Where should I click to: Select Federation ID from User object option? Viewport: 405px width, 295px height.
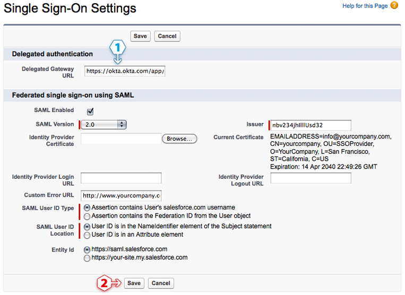(87, 216)
